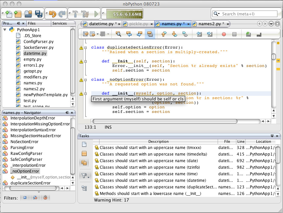The width and height of the screenshot is (283, 213).
Task: Click the Open Project folder icon
Action: [x=28, y=14]
